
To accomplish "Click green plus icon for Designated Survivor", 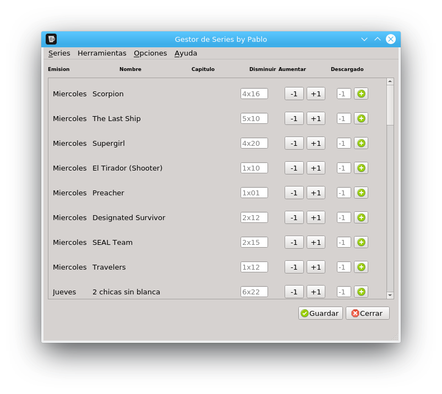I will [x=361, y=217].
